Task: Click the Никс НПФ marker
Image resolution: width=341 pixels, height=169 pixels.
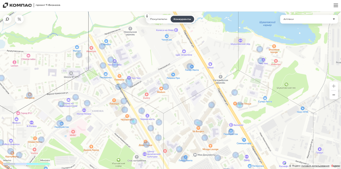Action: click(302, 108)
